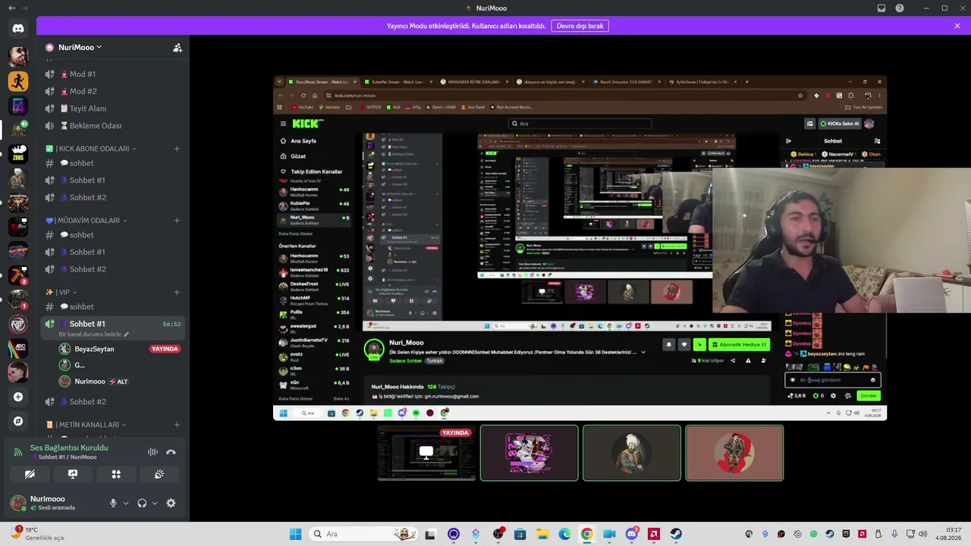Open user settings gear

pos(171,503)
